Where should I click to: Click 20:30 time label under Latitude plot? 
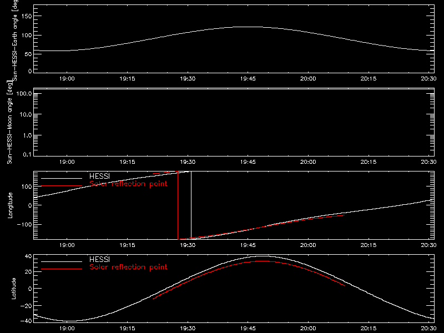(x=428, y=329)
